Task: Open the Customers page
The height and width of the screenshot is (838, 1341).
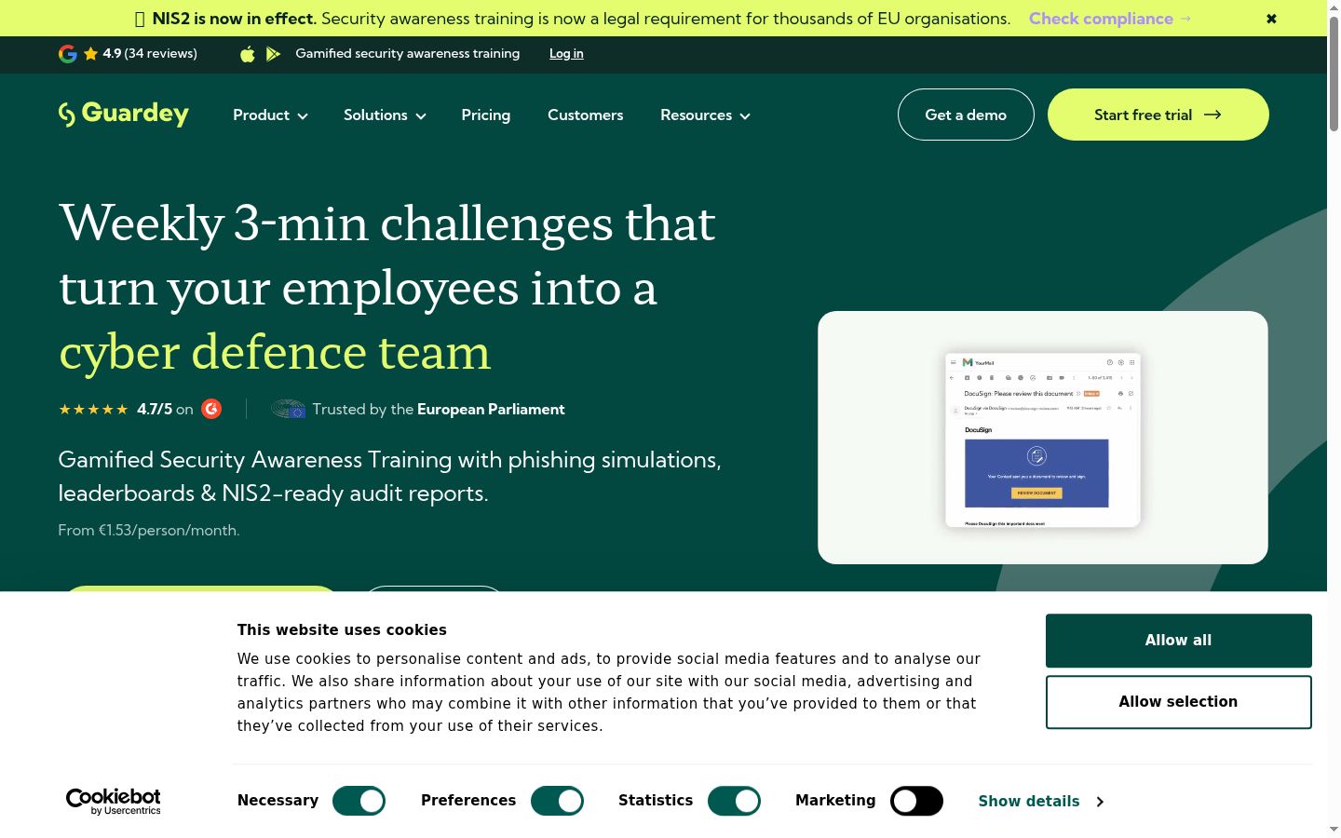Action: point(586,115)
